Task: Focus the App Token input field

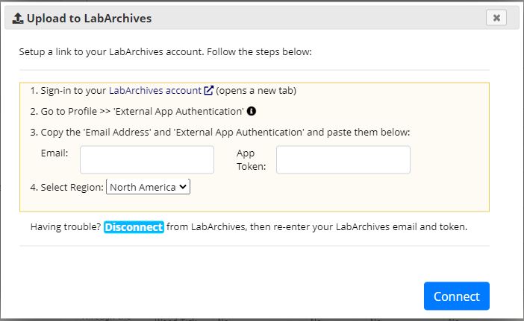Action: 343,159
